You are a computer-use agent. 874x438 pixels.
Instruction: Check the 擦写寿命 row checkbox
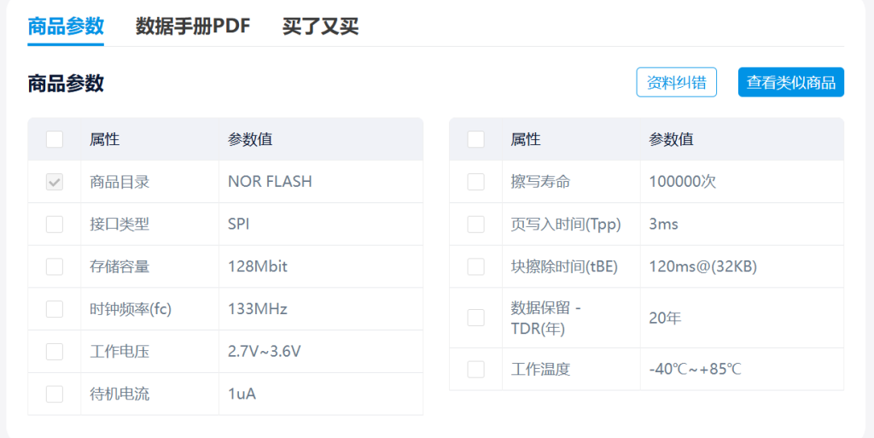tap(476, 182)
